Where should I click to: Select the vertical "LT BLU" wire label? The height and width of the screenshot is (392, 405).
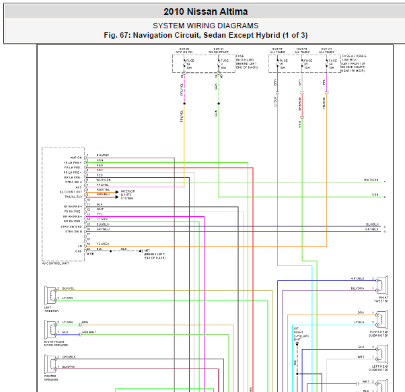[x=275, y=102]
